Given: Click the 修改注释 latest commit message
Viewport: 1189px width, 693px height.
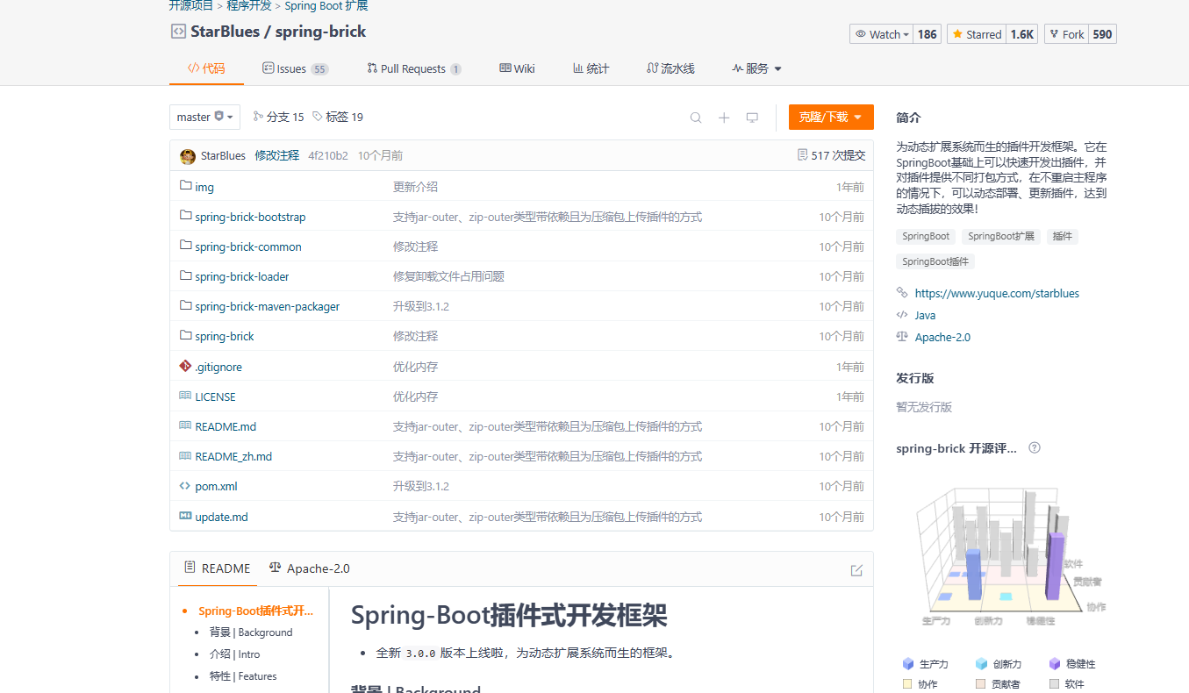Looking at the screenshot, I should pos(277,155).
